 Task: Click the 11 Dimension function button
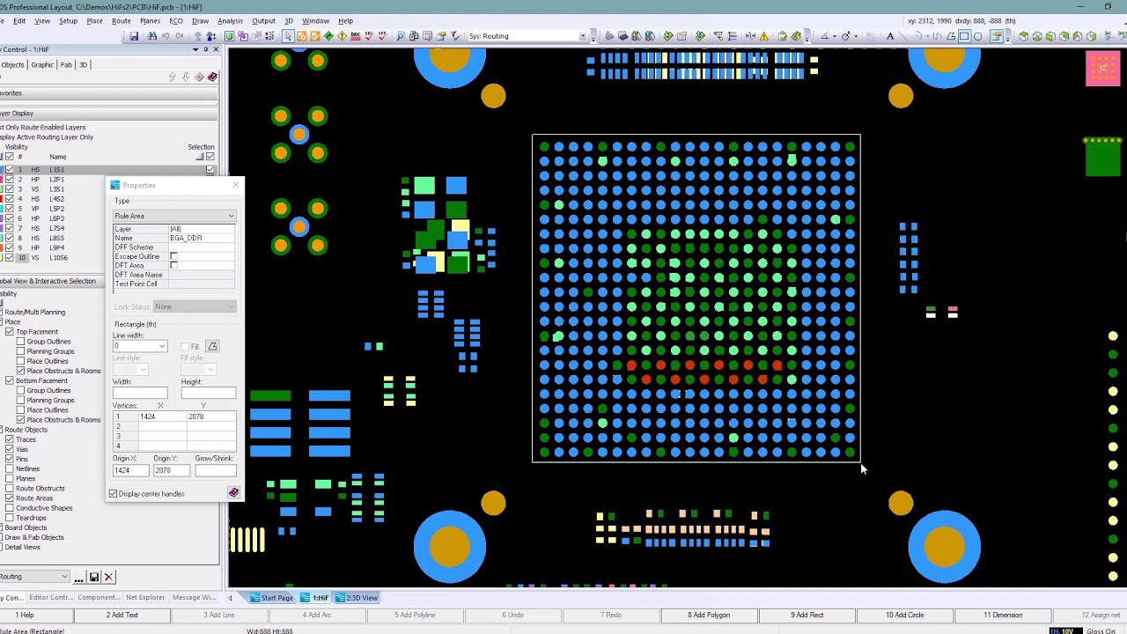point(1002,615)
